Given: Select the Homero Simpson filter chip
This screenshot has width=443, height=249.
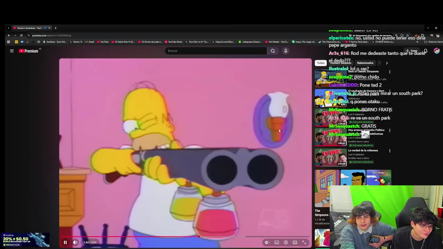Looking at the screenshot, I should [341, 63].
